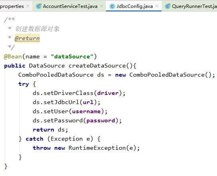The width and height of the screenshot is (217, 176).
Task: Place cursor in "dataSource" string literal
Action: click(72, 56)
